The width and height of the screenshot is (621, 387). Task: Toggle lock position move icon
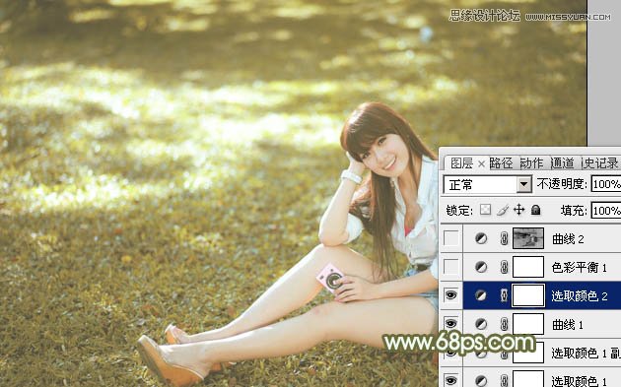pyautogui.click(x=518, y=210)
